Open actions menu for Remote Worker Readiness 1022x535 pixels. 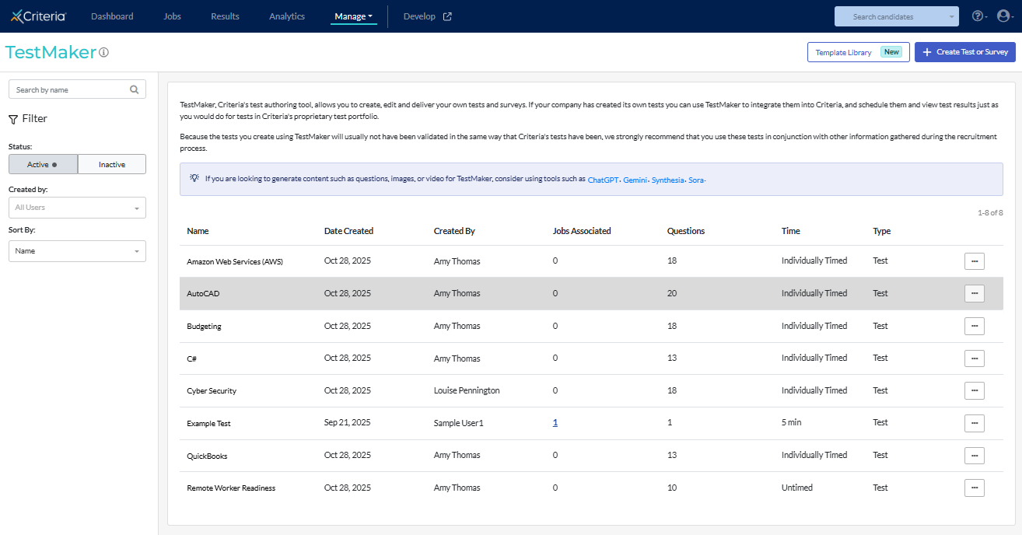(974, 488)
